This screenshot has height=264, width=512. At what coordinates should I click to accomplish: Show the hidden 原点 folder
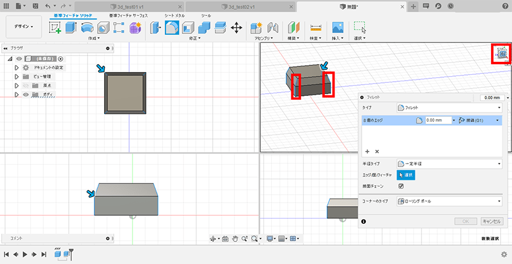(26, 85)
